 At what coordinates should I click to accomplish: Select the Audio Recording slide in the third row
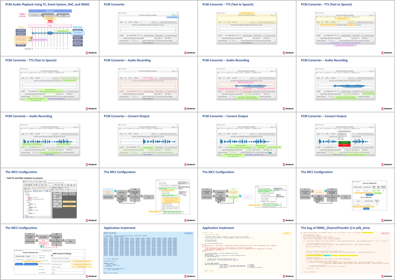click(50, 140)
